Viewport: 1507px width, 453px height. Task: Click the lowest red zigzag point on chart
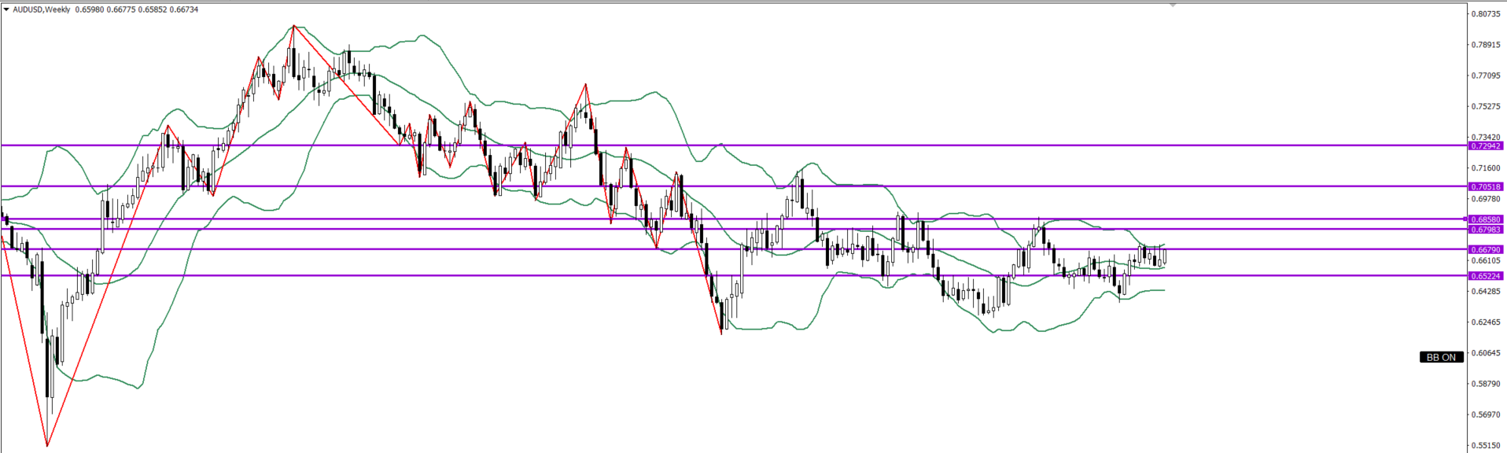coord(47,446)
